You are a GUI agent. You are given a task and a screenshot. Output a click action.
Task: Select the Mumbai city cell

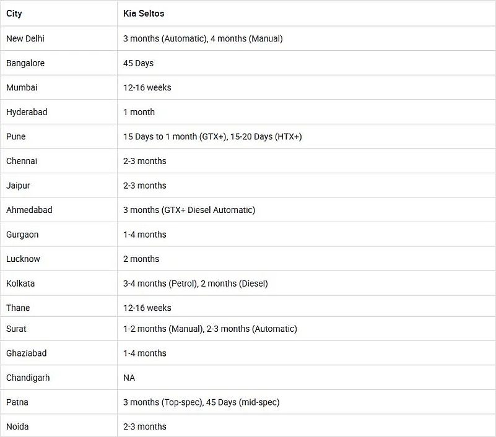(22, 87)
